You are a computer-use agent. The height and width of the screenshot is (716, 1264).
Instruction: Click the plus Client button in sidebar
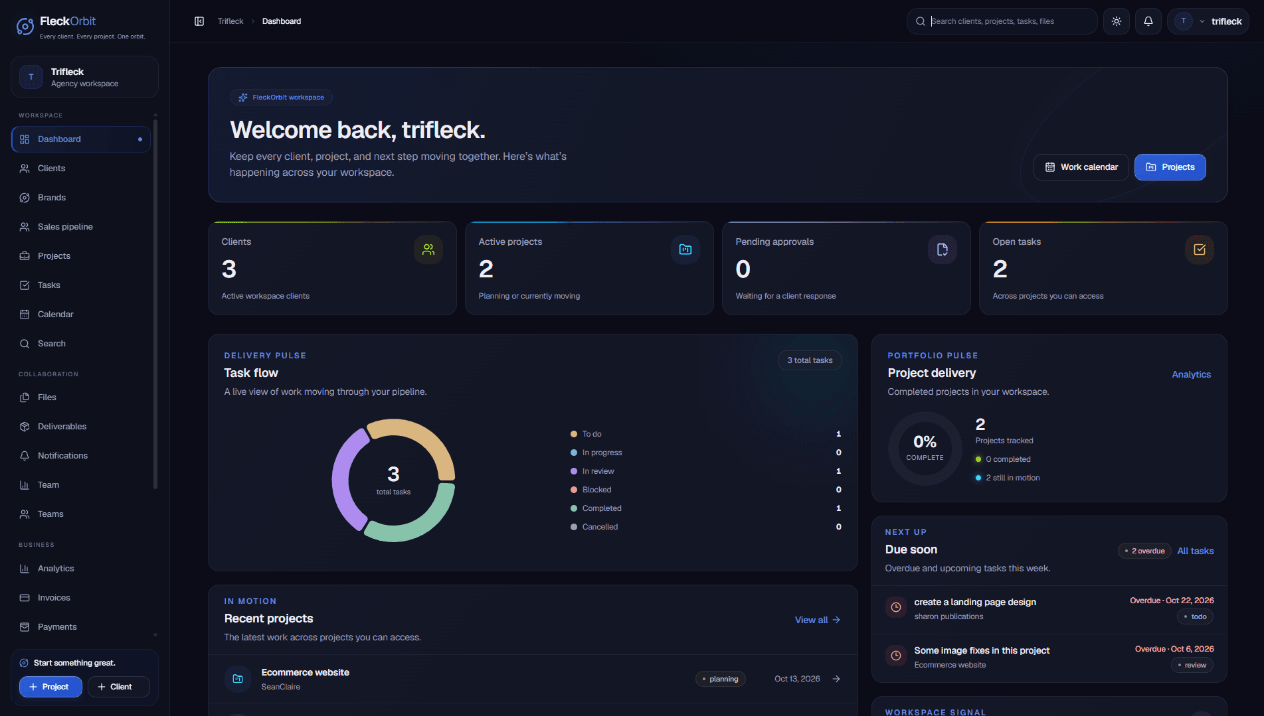pyautogui.click(x=118, y=687)
